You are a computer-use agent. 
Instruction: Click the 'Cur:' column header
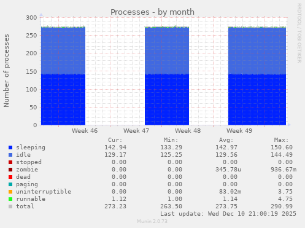[x=115, y=140]
